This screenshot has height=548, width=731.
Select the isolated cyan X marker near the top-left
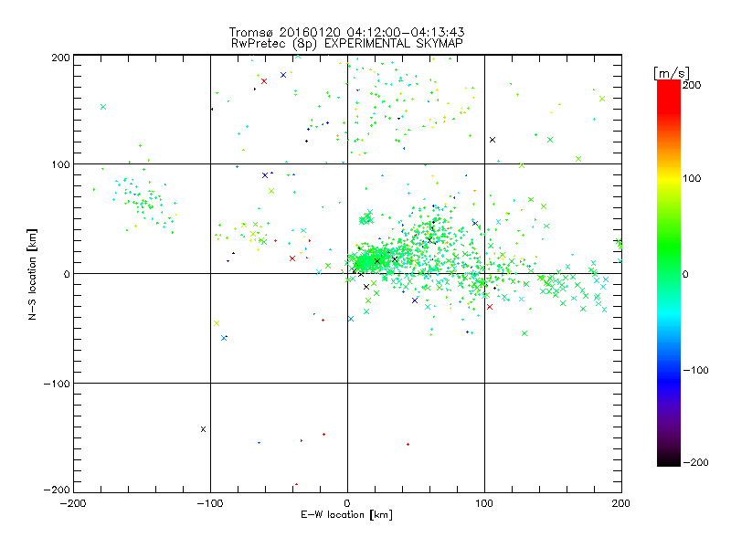[103, 107]
